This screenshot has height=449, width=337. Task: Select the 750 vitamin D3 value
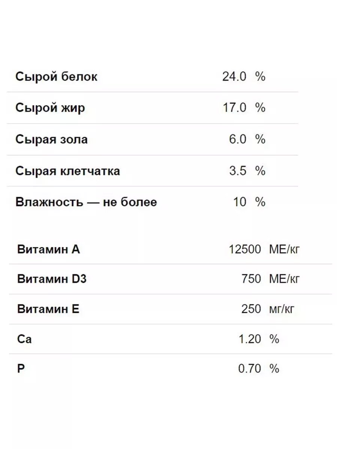(x=251, y=279)
